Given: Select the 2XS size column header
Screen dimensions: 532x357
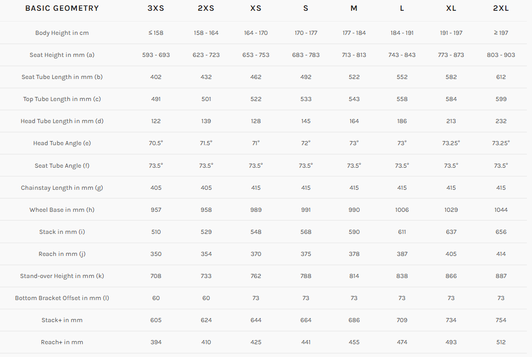Looking at the screenshot, I should point(206,8).
